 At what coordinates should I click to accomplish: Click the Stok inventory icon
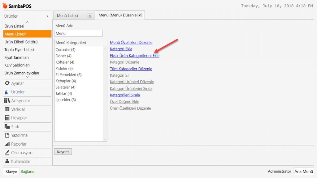(7, 127)
